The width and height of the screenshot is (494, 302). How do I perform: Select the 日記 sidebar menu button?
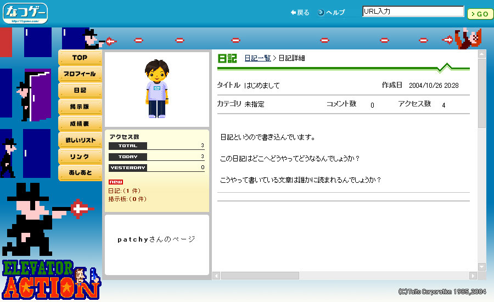[80, 90]
